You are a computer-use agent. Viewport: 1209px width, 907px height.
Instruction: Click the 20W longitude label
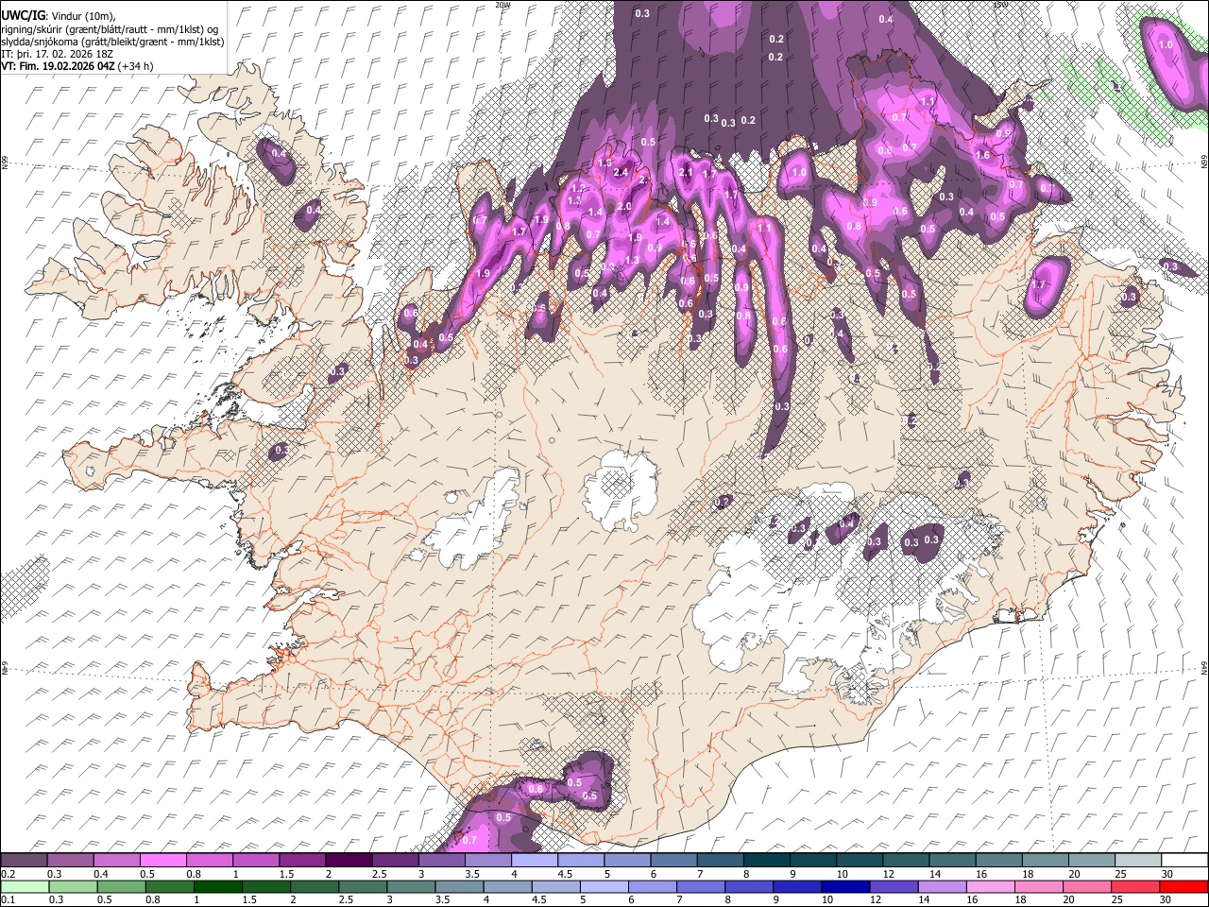[x=502, y=4]
